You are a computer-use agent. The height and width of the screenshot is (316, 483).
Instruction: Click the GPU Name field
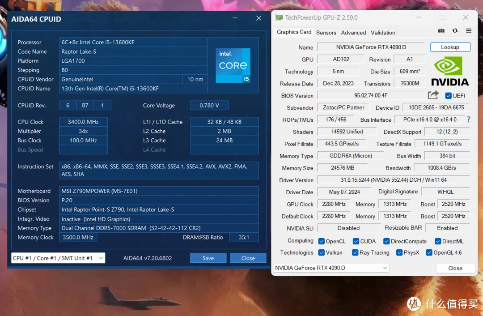tap(371, 47)
